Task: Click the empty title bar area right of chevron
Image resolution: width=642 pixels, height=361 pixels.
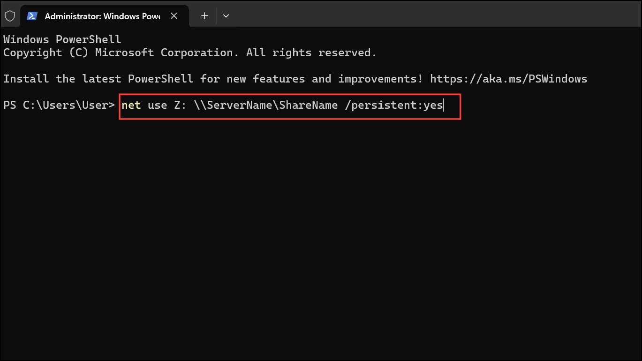Action: (436, 16)
